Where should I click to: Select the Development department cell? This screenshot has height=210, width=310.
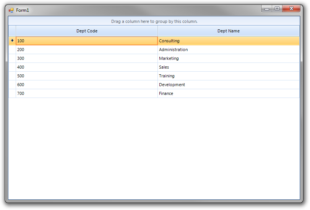pos(229,85)
